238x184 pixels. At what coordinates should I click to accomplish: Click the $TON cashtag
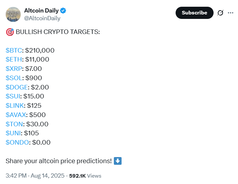coord(14,124)
